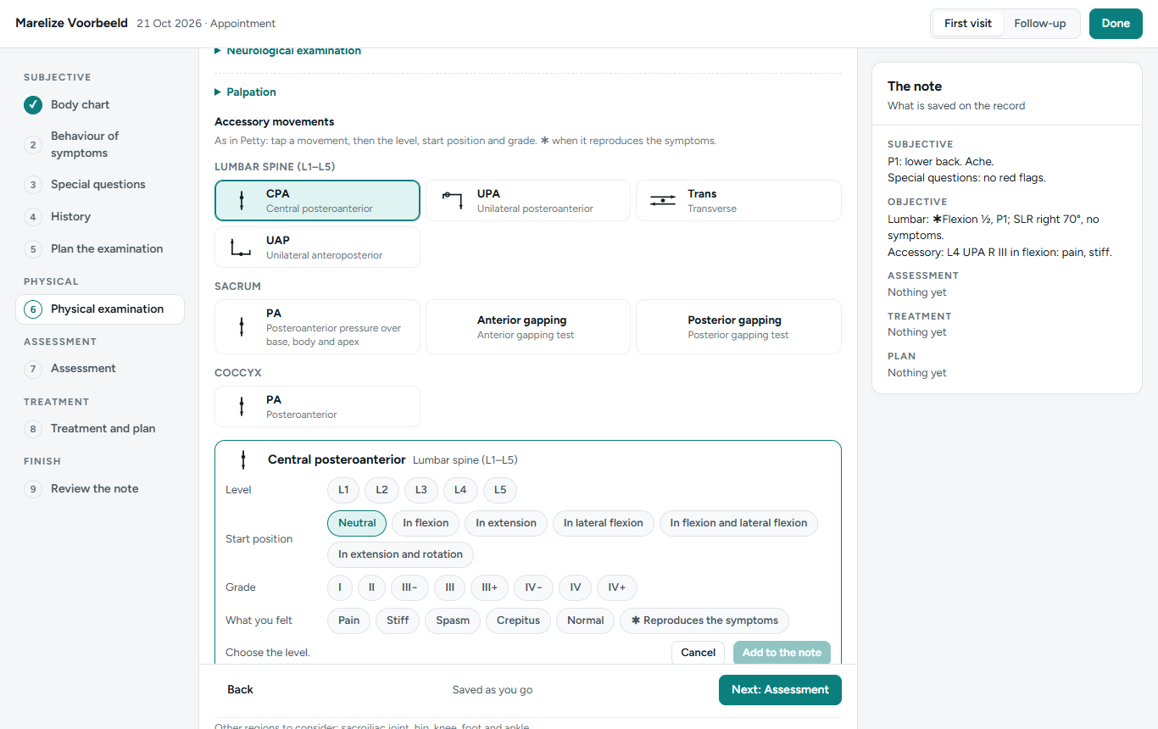Click the Trans transverse arrows icon

pyautogui.click(x=663, y=201)
